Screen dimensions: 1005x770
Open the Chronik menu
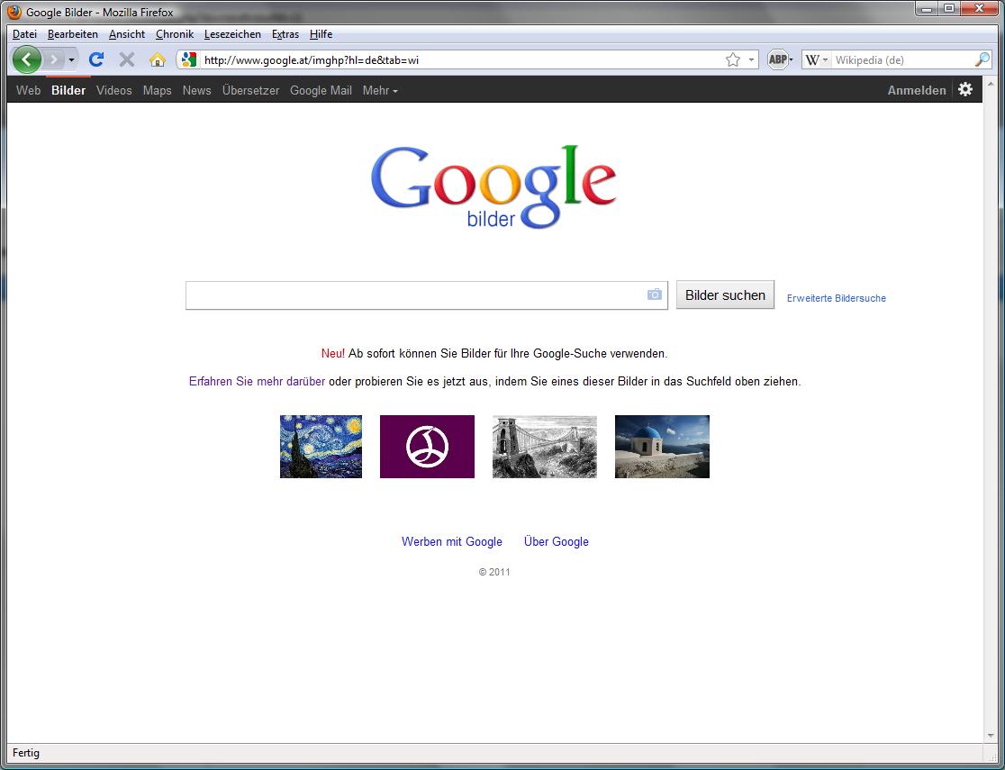(x=175, y=34)
